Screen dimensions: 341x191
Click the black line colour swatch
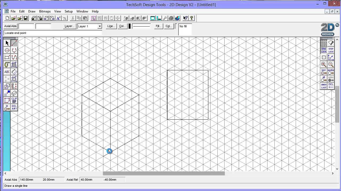[130, 26]
